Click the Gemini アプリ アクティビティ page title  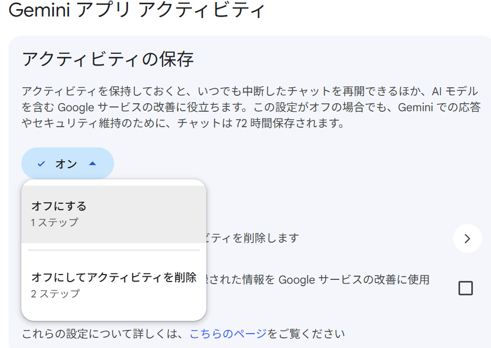tap(136, 11)
